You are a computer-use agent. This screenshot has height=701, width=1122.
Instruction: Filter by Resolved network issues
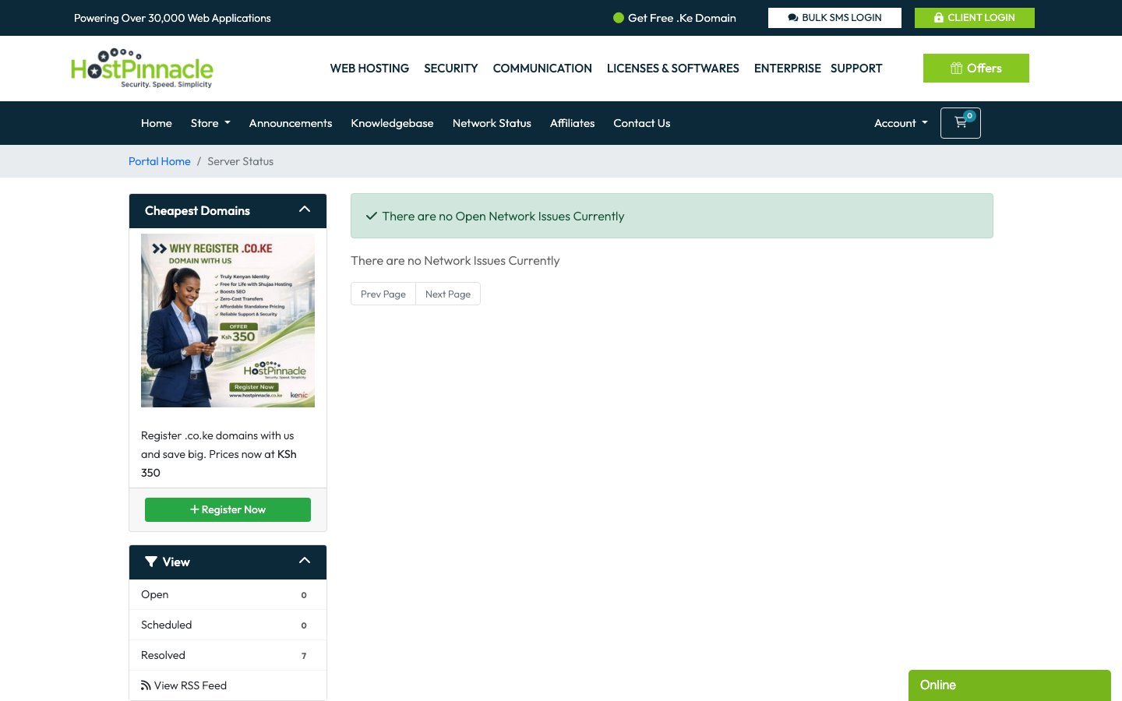pyautogui.click(x=228, y=655)
